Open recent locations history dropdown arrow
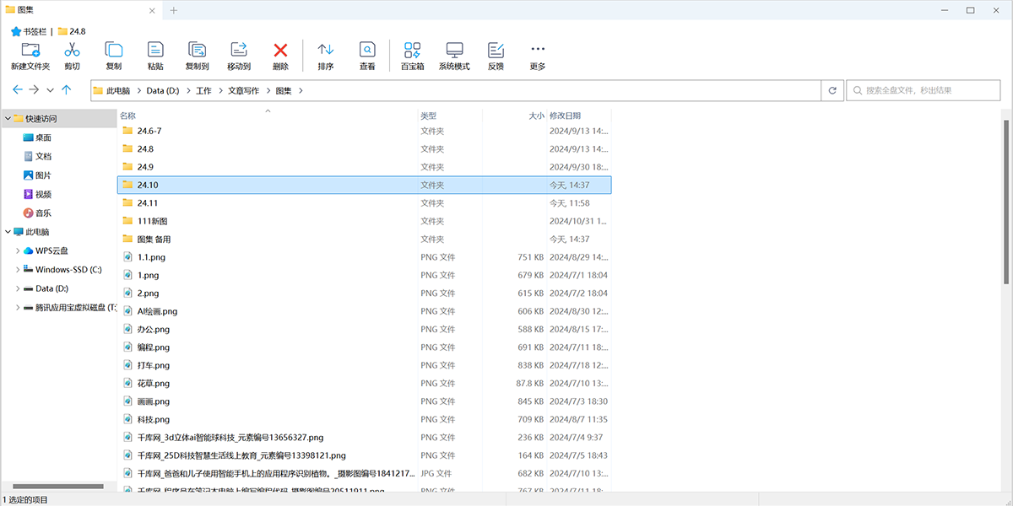This screenshot has height=506, width=1013. [51, 90]
